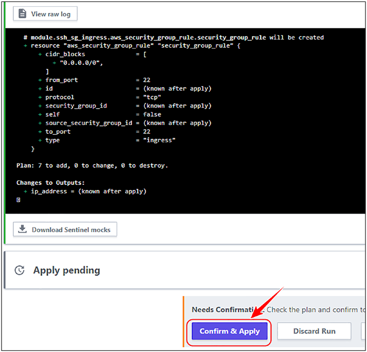The image size is (367, 352).
Task: Click the module.ssh_sg_ingress comment line
Action: [174, 37]
